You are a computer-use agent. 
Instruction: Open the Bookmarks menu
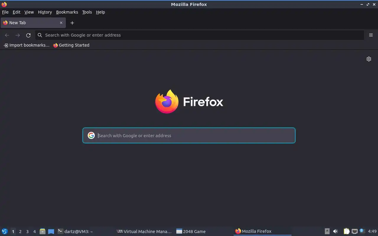[67, 12]
